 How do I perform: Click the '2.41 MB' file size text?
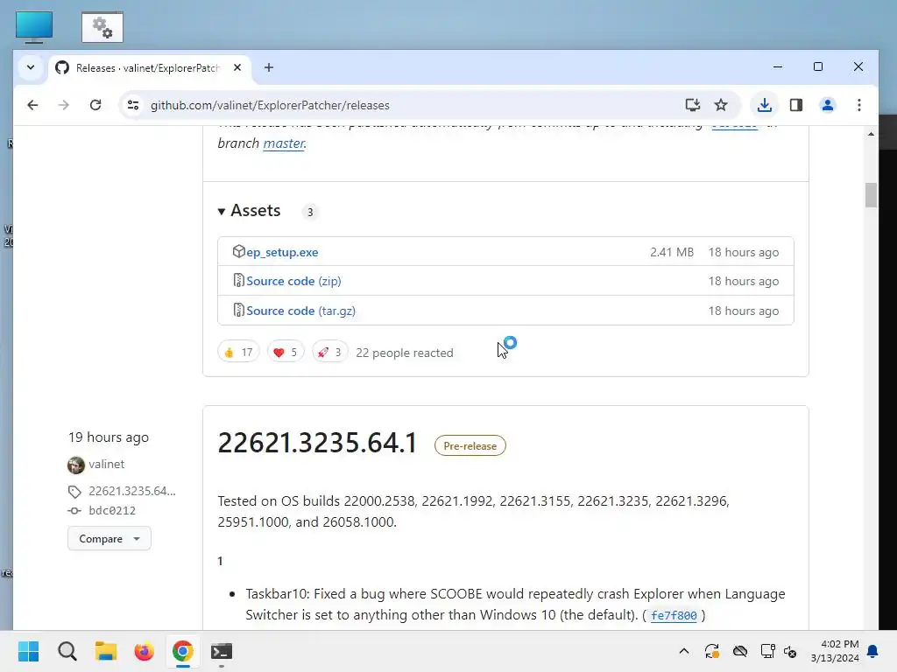point(672,252)
